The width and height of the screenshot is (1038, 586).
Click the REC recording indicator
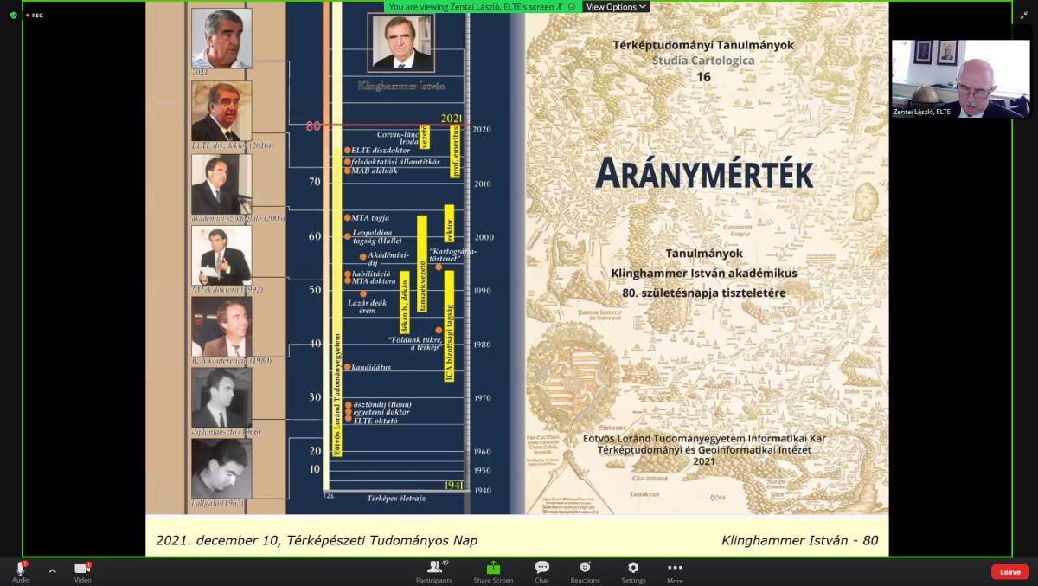tap(34, 15)
